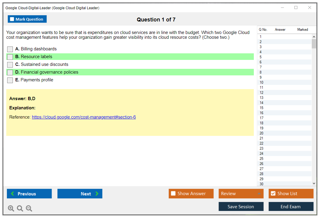Advance with the Next button

pyautogui.click(x=80, y=194)
